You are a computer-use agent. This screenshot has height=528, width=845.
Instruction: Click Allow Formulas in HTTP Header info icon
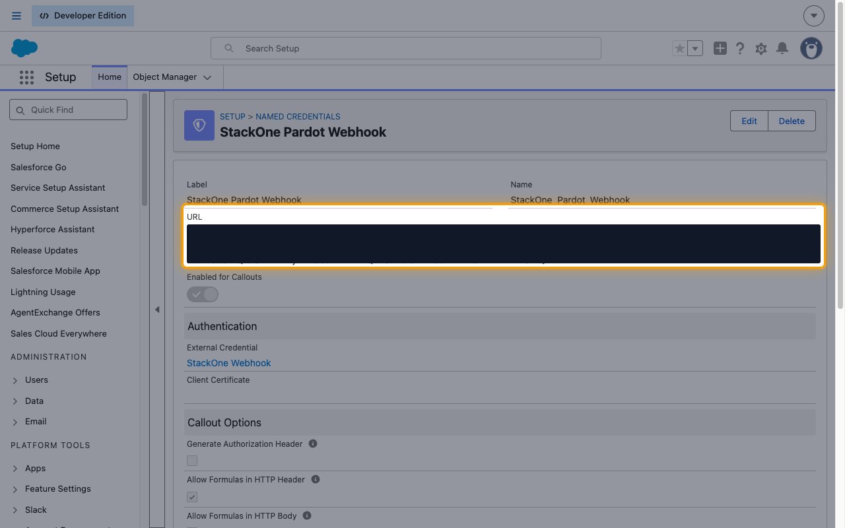[316, 479]
